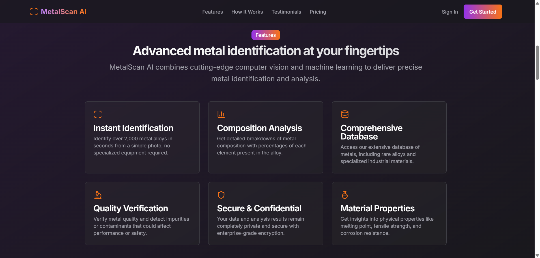The image size is (540, 258).
Task: Click the Secure & Confidential shield icon
Action: [x=221, y=195]
